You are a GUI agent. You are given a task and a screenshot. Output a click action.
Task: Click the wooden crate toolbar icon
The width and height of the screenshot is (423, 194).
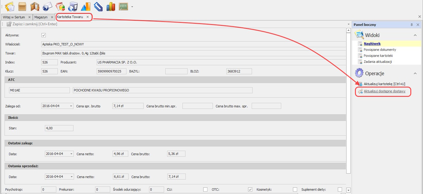click(x=22, y=6)
